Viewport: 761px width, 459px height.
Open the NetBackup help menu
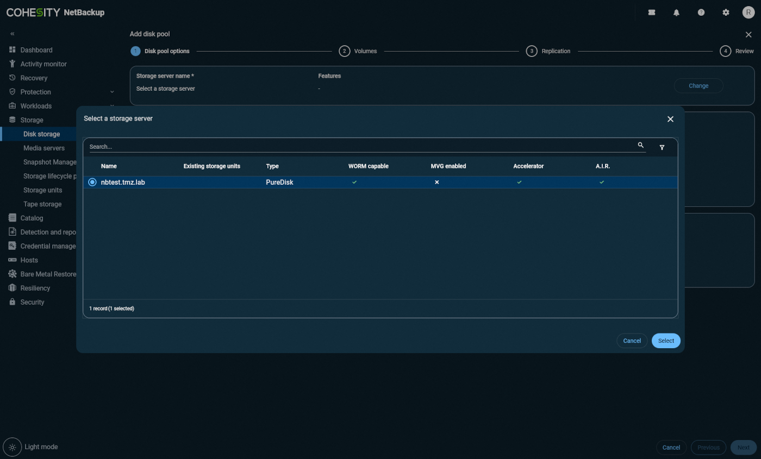[701, 12]
